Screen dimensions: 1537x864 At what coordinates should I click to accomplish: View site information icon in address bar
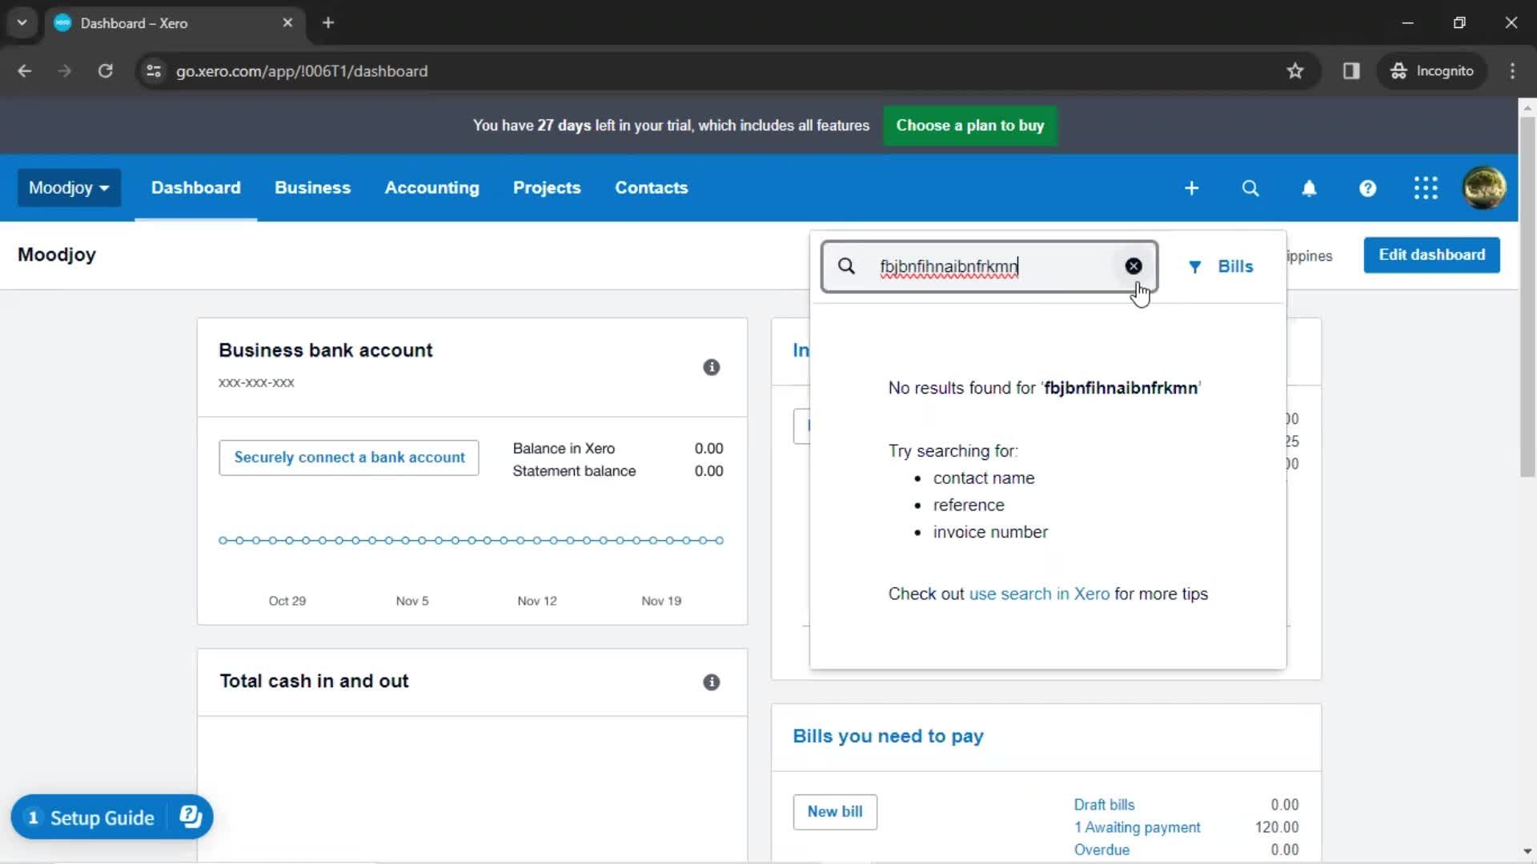(154, 71)
